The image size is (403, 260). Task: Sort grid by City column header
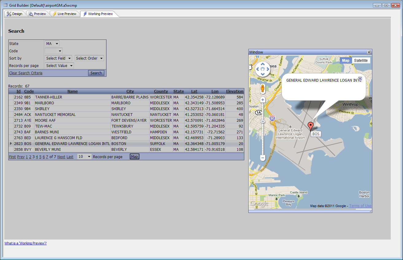[130, 91]
